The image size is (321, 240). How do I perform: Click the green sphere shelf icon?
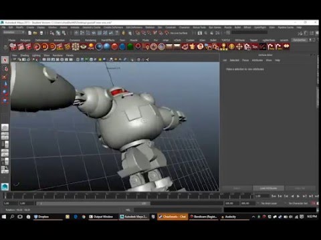(x=130, y=47)
